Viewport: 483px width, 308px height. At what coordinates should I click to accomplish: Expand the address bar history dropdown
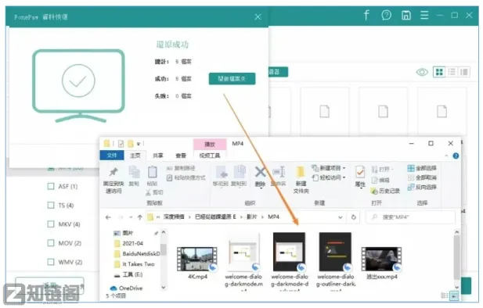[341, 217]
